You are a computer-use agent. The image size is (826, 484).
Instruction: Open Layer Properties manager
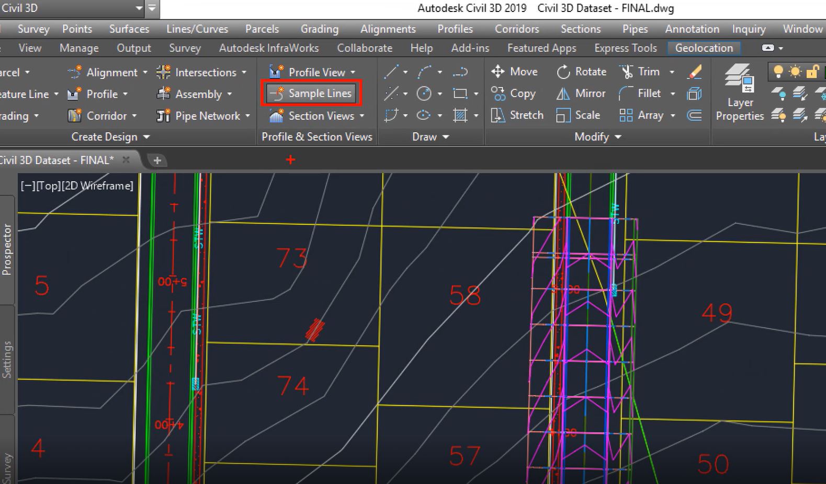click(740, 94)
